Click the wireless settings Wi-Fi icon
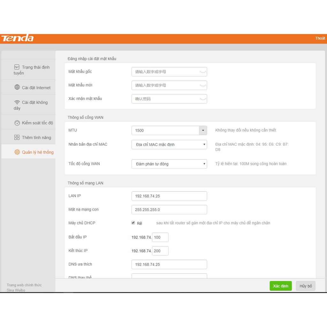Viewport: 327px width, 327px height. click(17, 102)
